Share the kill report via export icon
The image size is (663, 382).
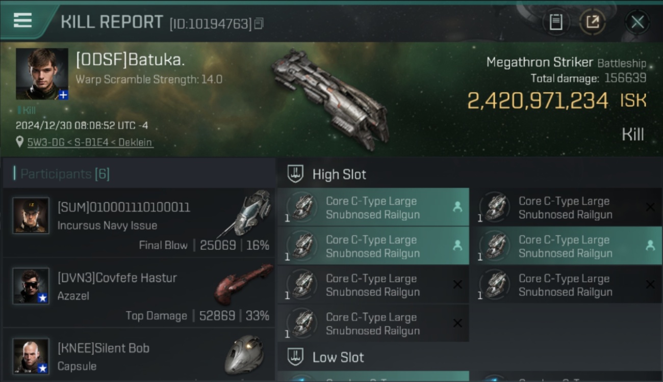point(593,22)
